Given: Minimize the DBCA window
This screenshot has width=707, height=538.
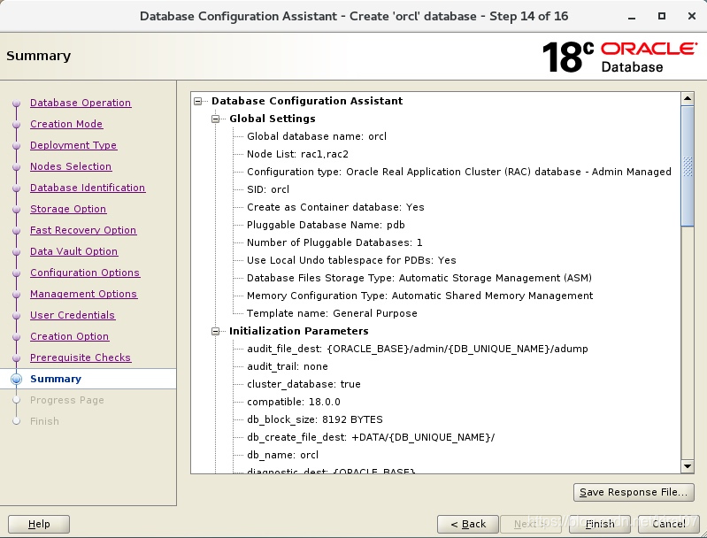Looking at the screenshot, I should (632, 17).
